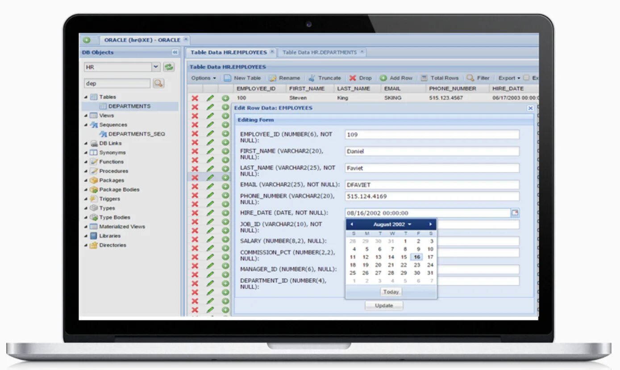
Task: Click the PHONE_NUMBER field with 515.124.4169
Action: coord(432,196)
